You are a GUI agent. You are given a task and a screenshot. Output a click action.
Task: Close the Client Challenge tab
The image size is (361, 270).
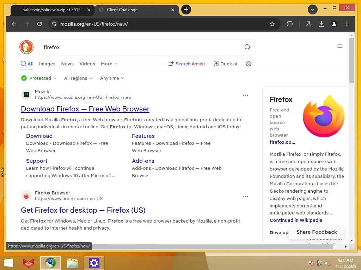[x=173, y=10]
